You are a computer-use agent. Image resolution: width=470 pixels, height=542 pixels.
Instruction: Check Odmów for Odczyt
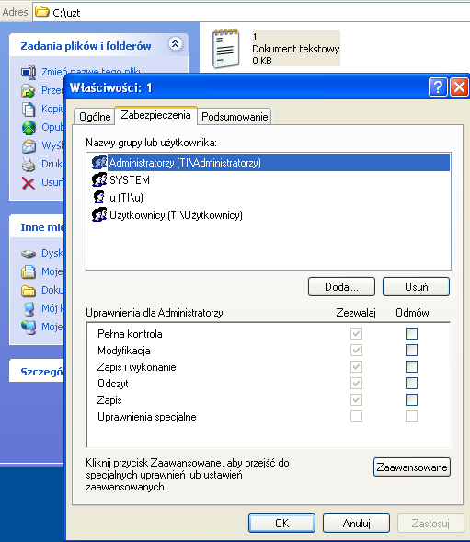(x=411, y=384)
